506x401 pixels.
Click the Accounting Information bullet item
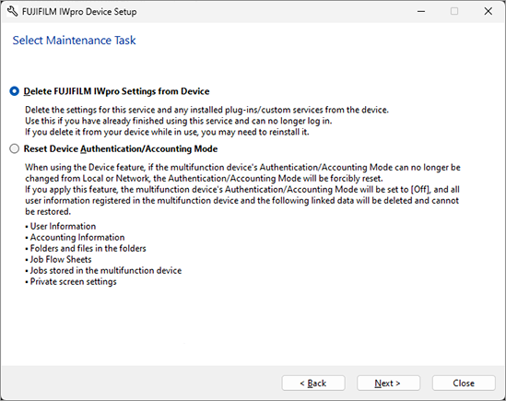pyautogui.click(x=75, y=237)
